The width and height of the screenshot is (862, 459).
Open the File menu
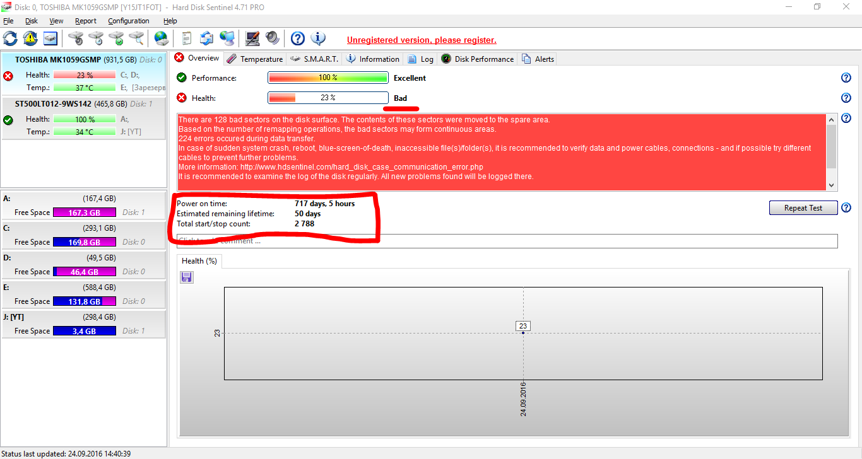[8, 21]
